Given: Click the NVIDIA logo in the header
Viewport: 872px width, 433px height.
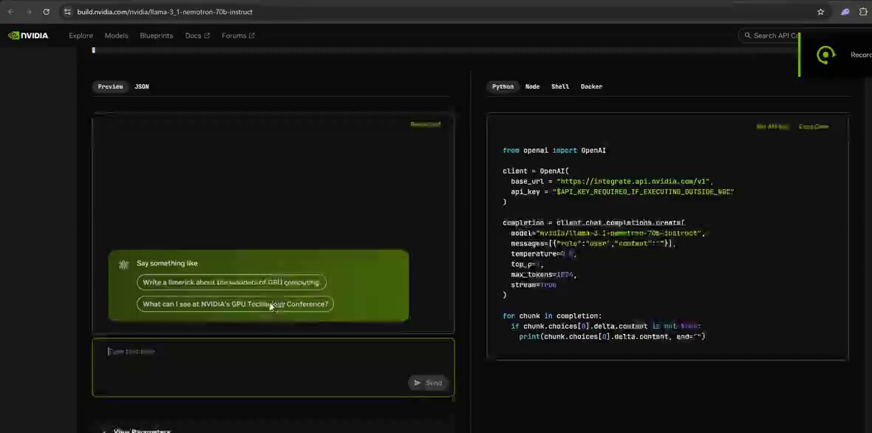Looking at the screenshot, I should pyautogui.click(x=28, y=35).
